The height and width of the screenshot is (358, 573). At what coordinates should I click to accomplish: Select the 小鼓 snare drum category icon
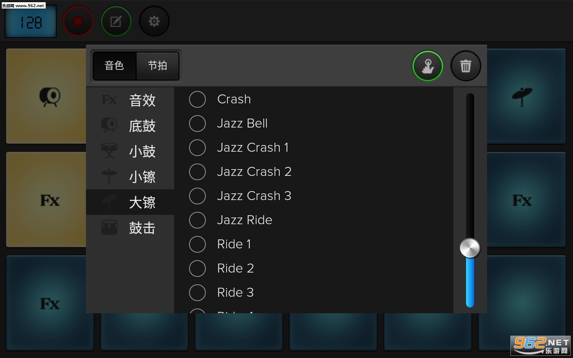coord(130,151)
